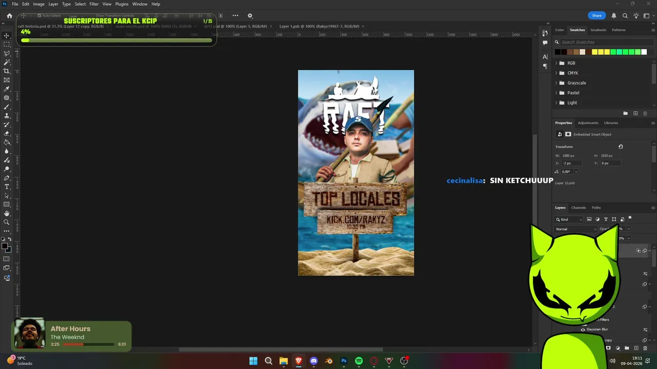The width and height of the screenshot is (657, 369).
Task: Select the Frame tool
Action: (x=7, y=80)
